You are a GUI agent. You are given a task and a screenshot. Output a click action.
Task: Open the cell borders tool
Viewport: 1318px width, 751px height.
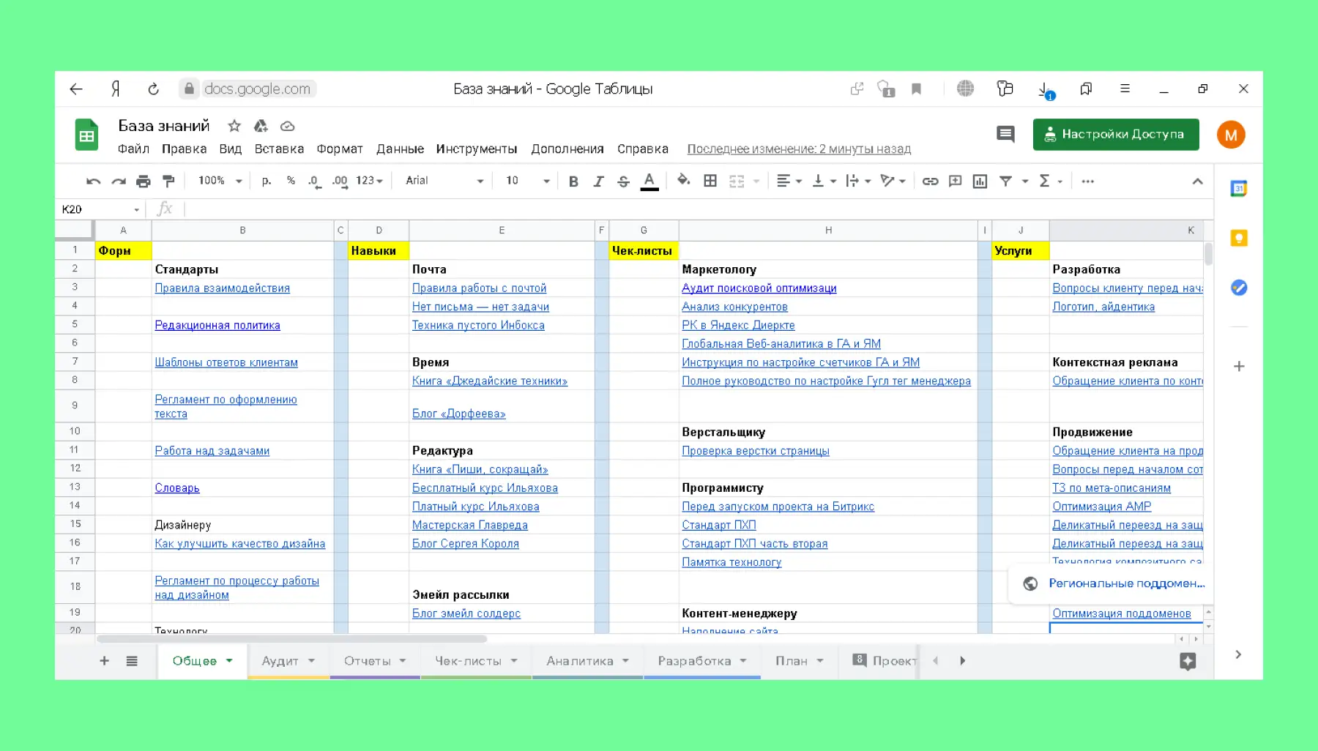[710, 181]
